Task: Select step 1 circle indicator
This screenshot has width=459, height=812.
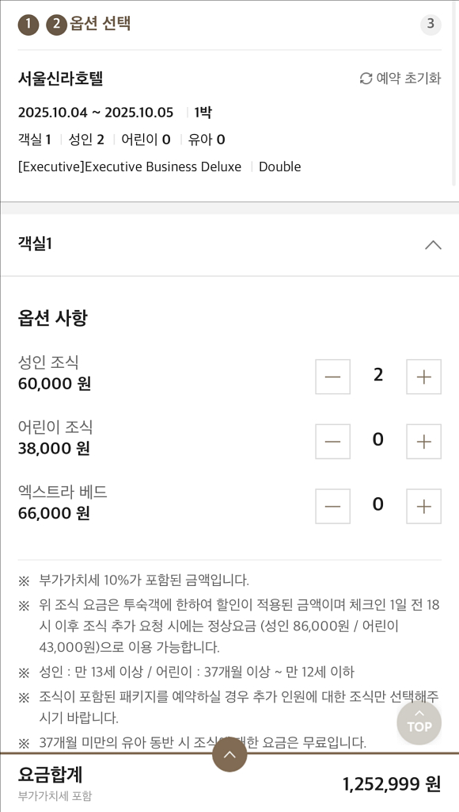Action: pyautogui.click(x=28, y=25)
